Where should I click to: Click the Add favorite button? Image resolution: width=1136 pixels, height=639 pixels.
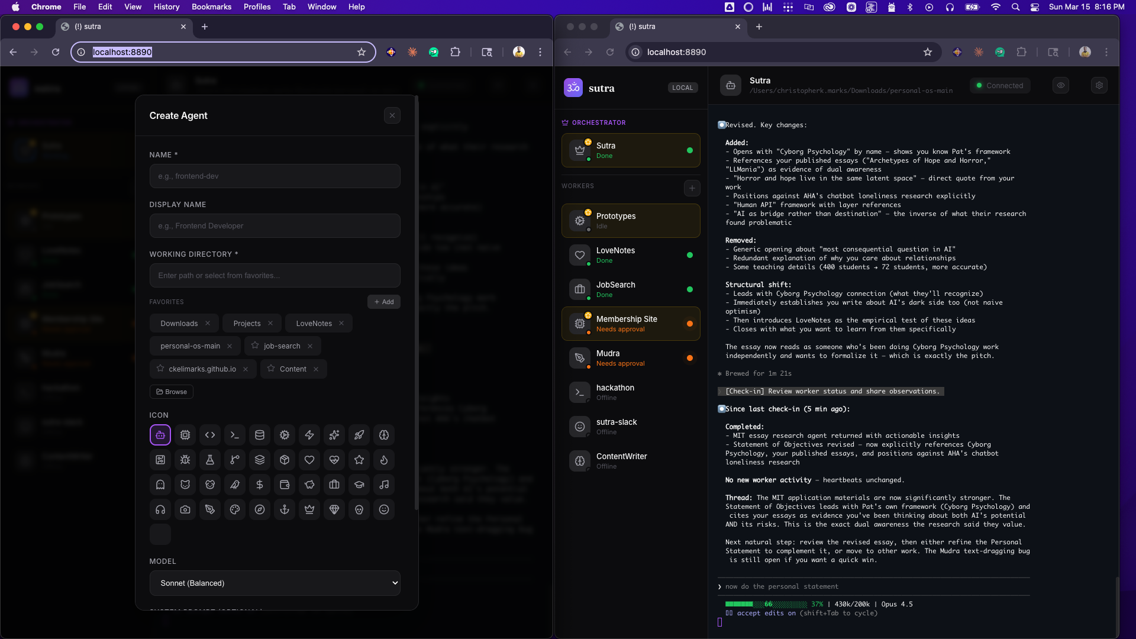point(384,302)
